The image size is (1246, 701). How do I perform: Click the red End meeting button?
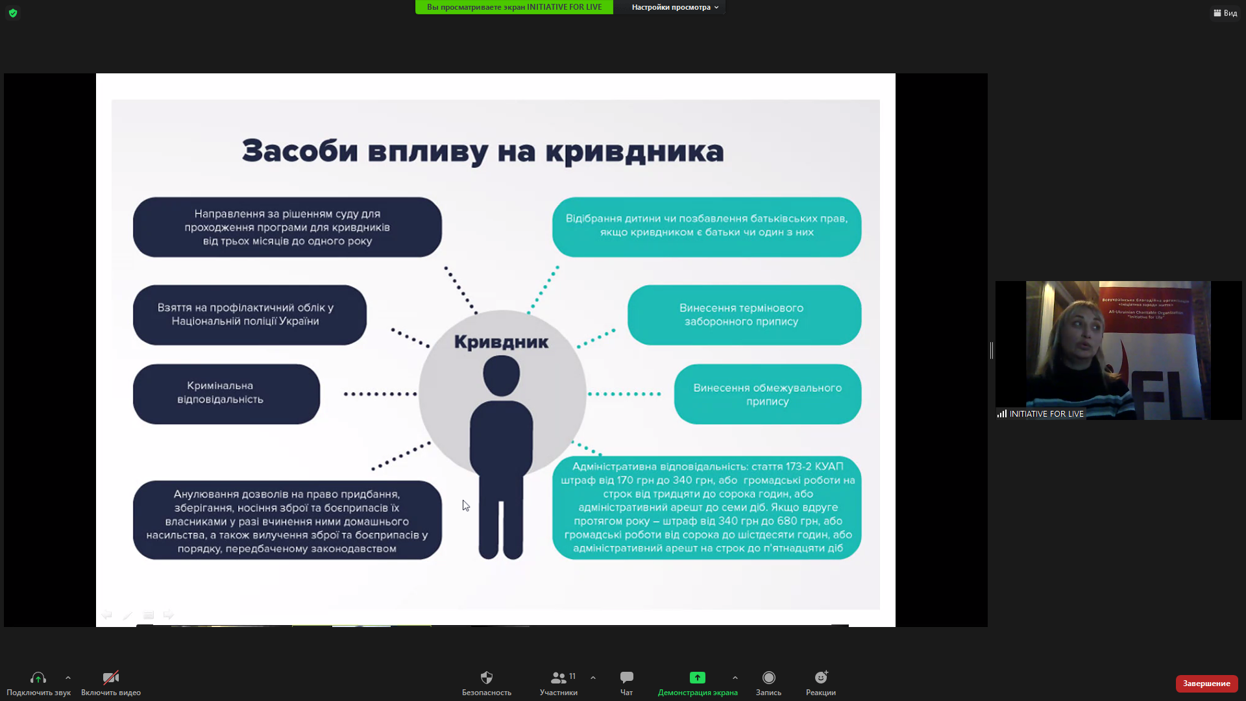1206,683
